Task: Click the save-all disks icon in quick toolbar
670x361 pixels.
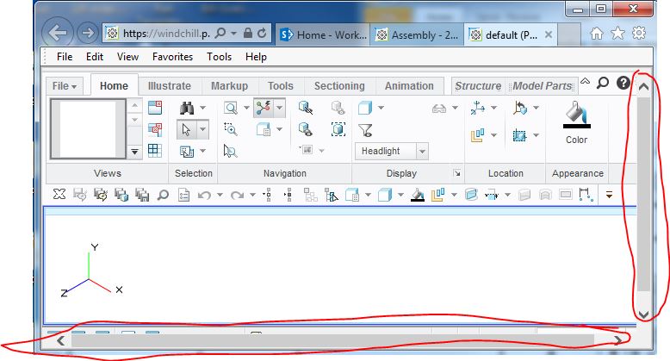Action: (142, 195)
